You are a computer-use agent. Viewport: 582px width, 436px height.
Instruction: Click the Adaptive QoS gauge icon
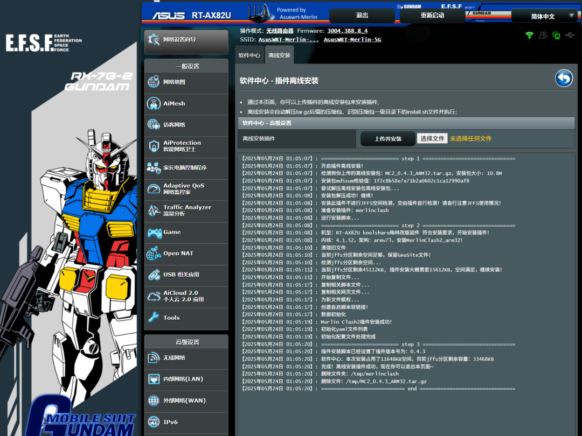click(x=154, y=189)
